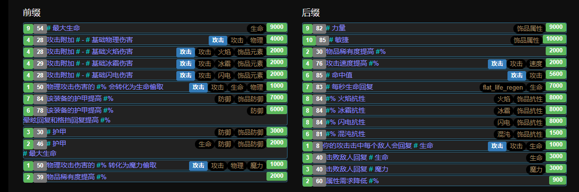Click the green 900 weight badge
The image size is (579, 192).
557,180
